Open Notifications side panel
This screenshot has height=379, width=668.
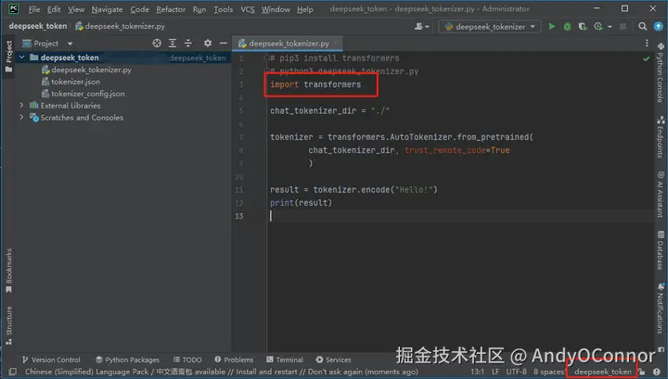(660, 309)
